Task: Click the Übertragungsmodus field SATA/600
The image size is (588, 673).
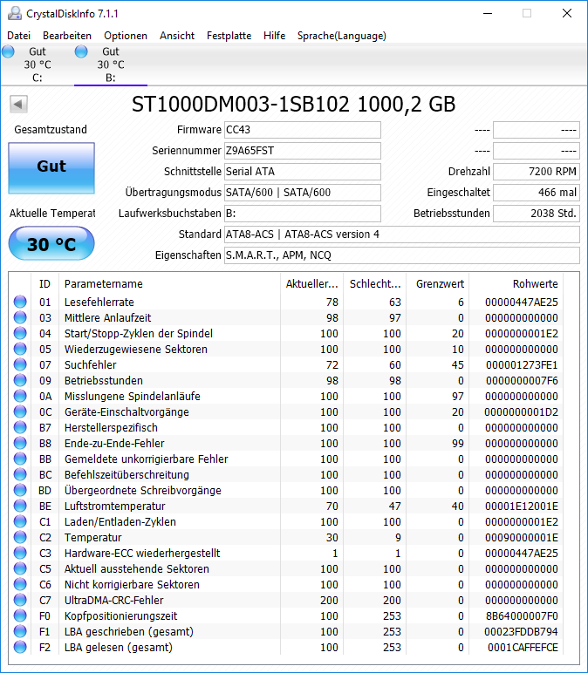Action: pyautogui.click(x=303, y=193)
